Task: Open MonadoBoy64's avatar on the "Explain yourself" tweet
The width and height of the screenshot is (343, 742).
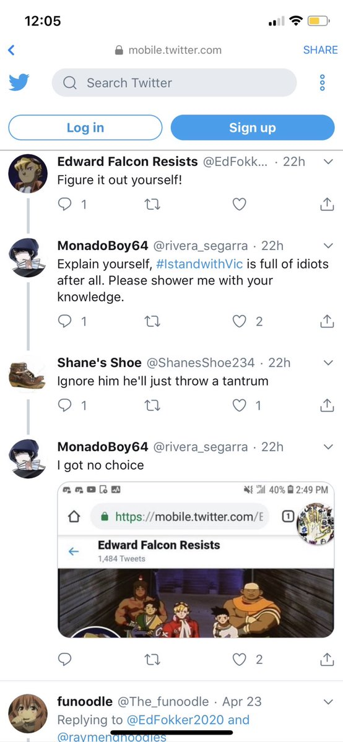Action: click(27, 257)
